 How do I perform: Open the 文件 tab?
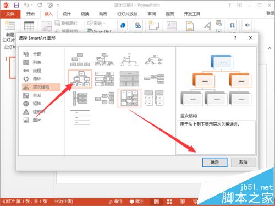pos(10,14)
